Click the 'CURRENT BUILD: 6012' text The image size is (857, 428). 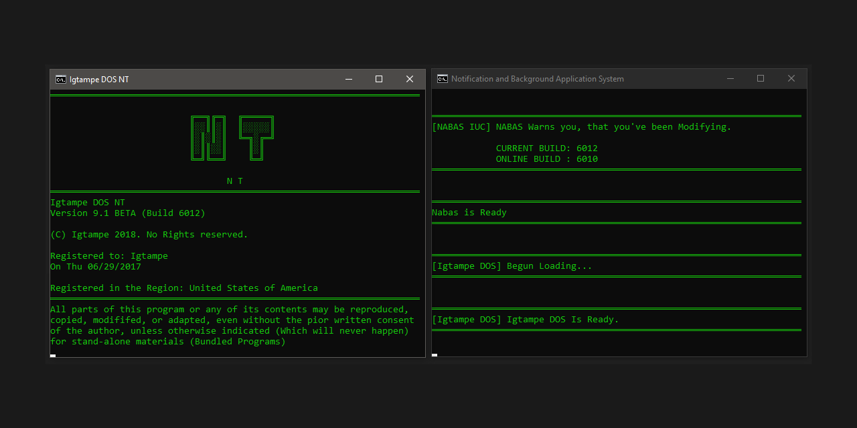[x=546, y=148]
